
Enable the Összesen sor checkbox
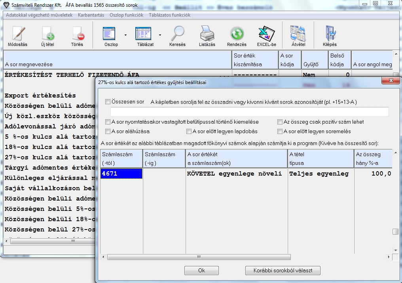coord(108,102)
